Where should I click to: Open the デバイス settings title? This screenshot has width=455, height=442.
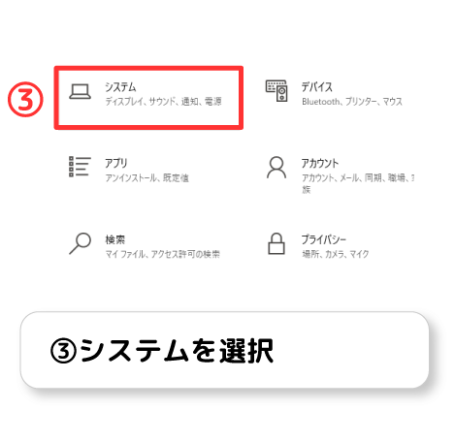click(317, 86)
